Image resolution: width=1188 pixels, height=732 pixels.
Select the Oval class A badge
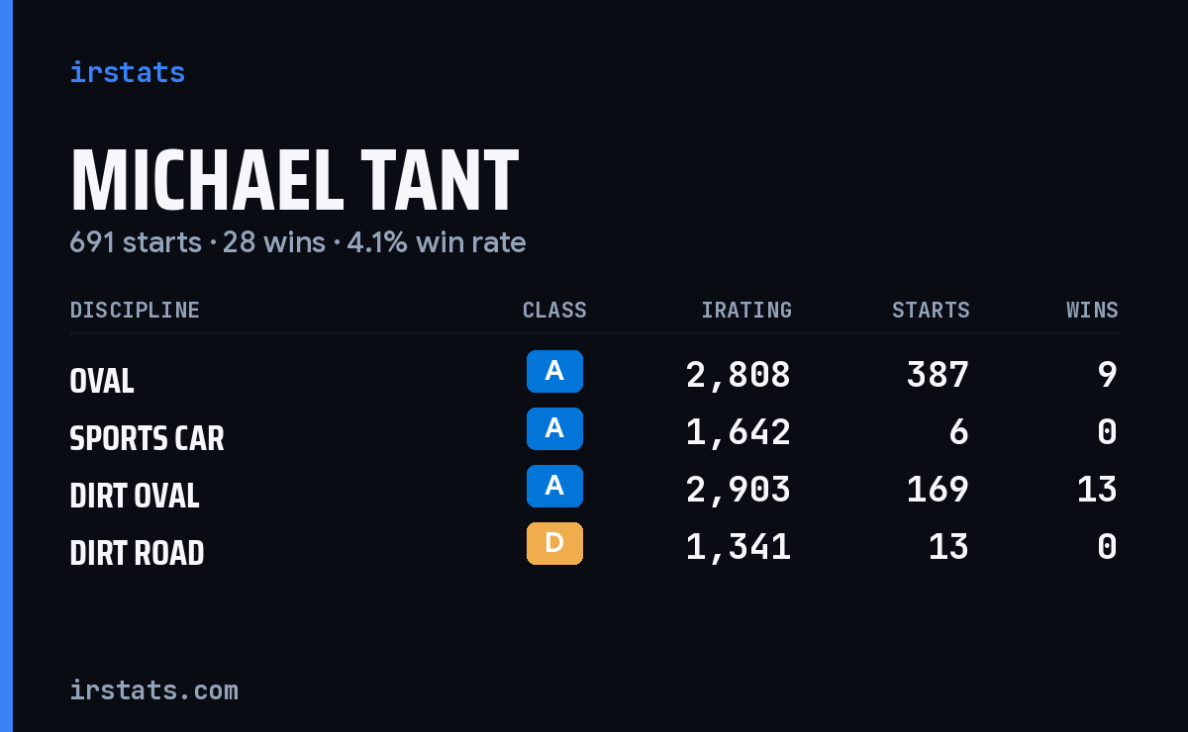coord(554,371)
